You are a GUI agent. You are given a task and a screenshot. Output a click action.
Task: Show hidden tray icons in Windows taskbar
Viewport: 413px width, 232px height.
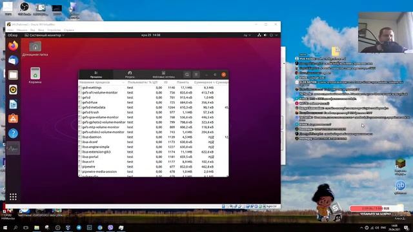tap(361, 227)
